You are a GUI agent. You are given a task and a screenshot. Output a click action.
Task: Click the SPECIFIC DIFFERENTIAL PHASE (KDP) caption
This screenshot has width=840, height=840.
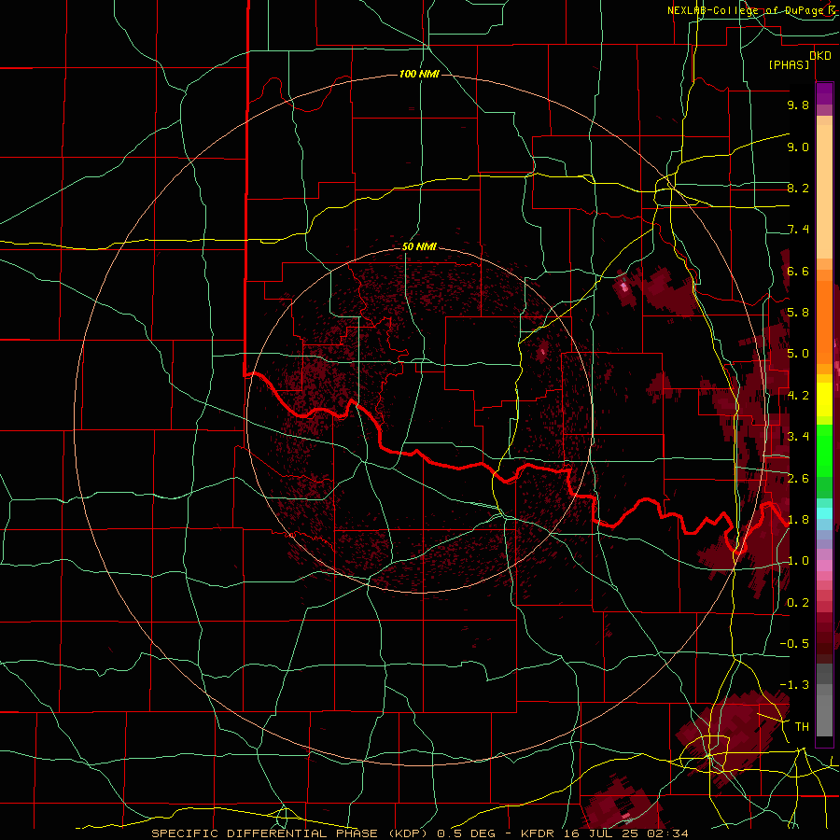tap(292, 833)
